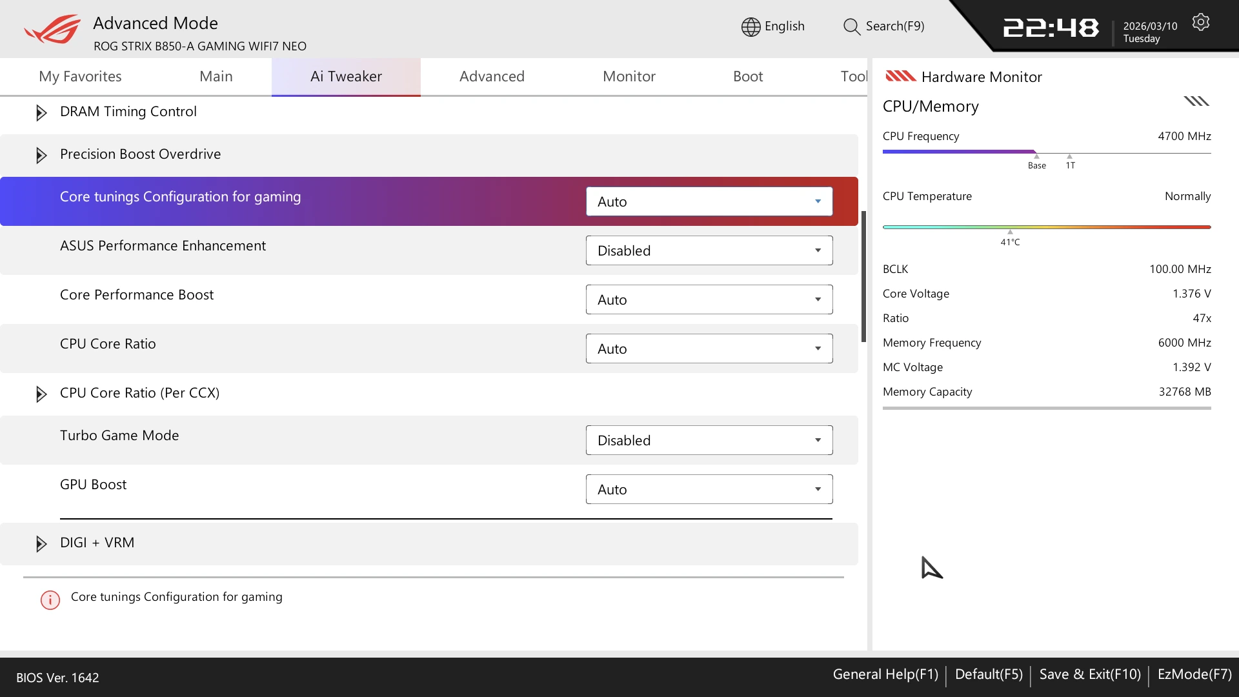Expand DRAM Timing Control submenu

click(x=41, y=113)
